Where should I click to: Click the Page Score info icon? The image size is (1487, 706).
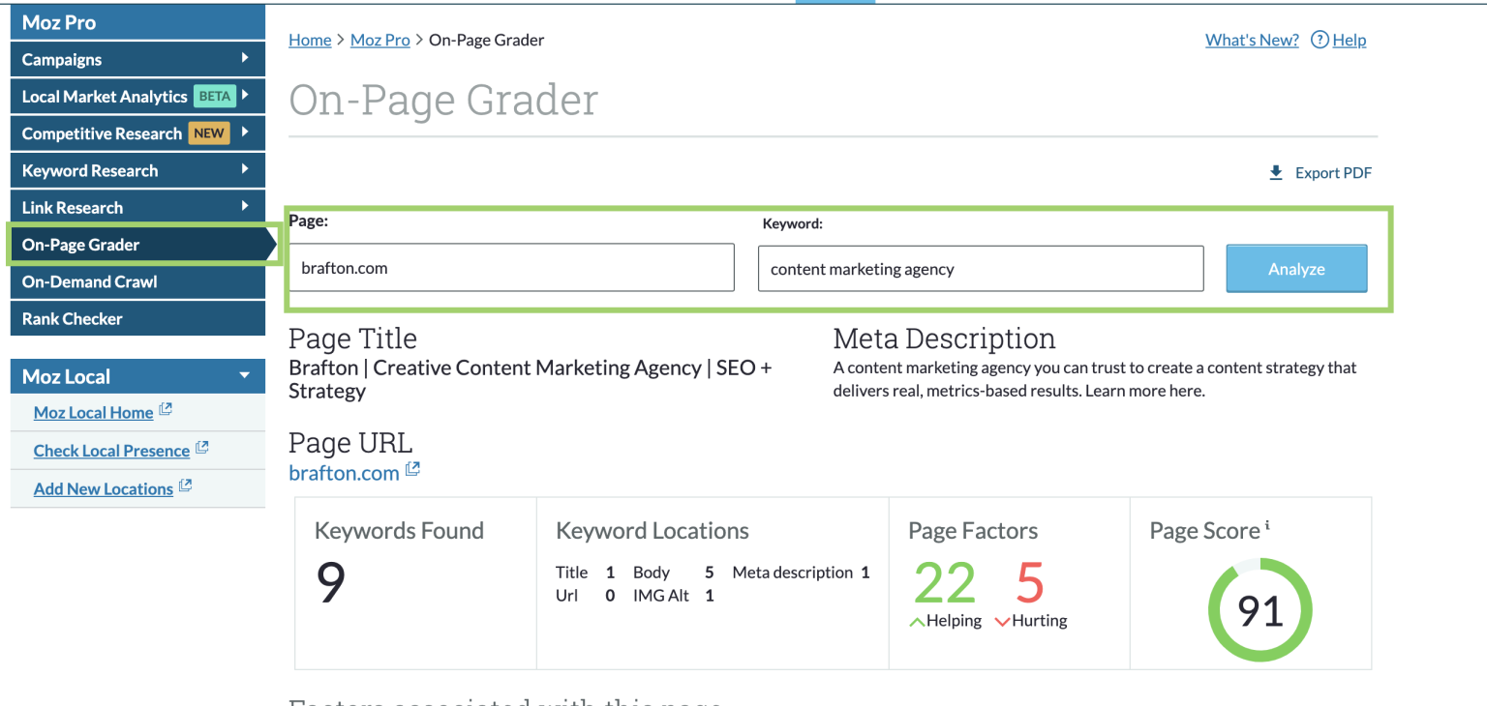(1267, 526)
